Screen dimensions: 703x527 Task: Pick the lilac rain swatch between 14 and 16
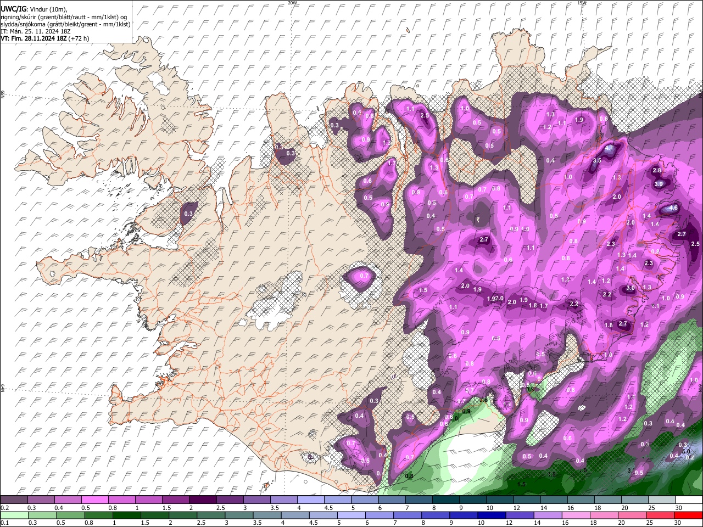pos(547,515)
